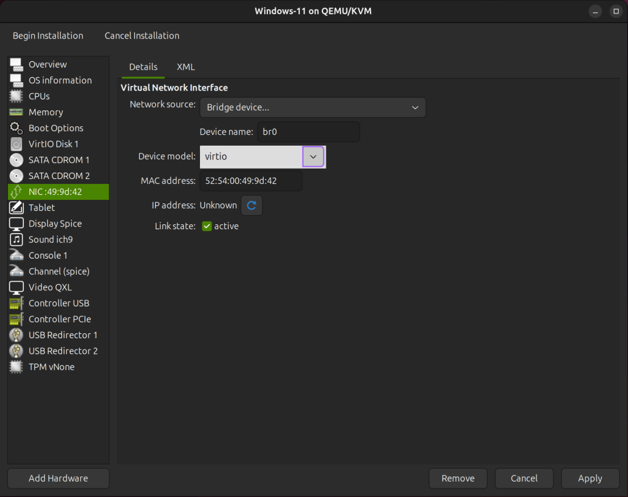628x497 pixels.
Task: Open the Sound ich9 device
Action: [x=48, y=240]
